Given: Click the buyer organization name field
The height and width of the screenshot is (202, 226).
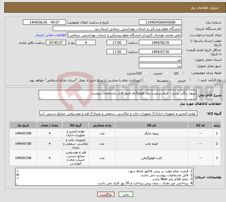Looking at the screenshot, I should 117,29.
